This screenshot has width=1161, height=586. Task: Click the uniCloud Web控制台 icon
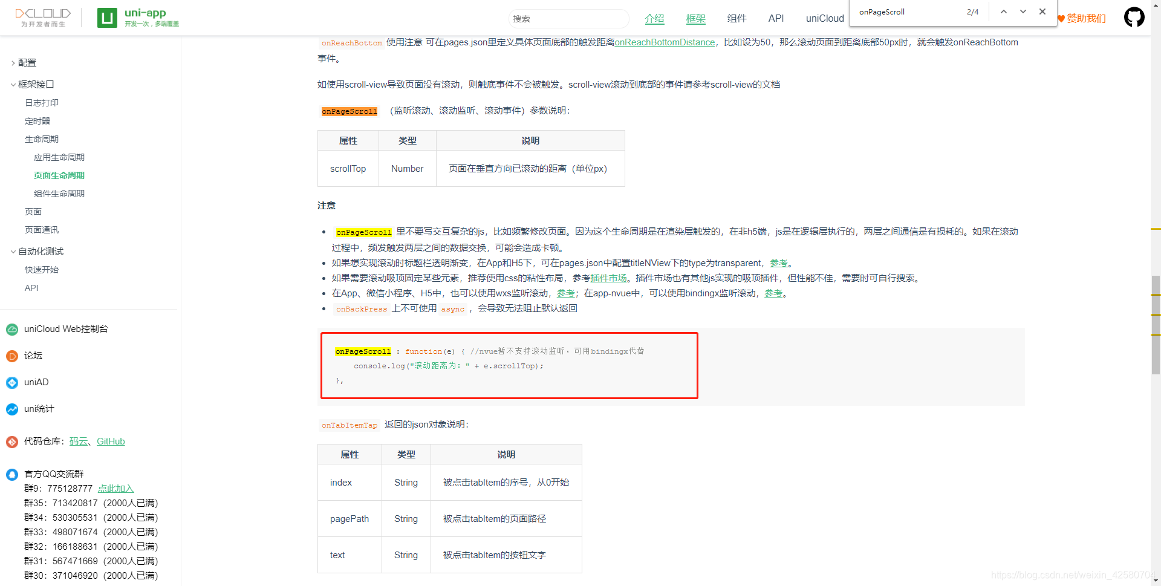coord(12,329)
